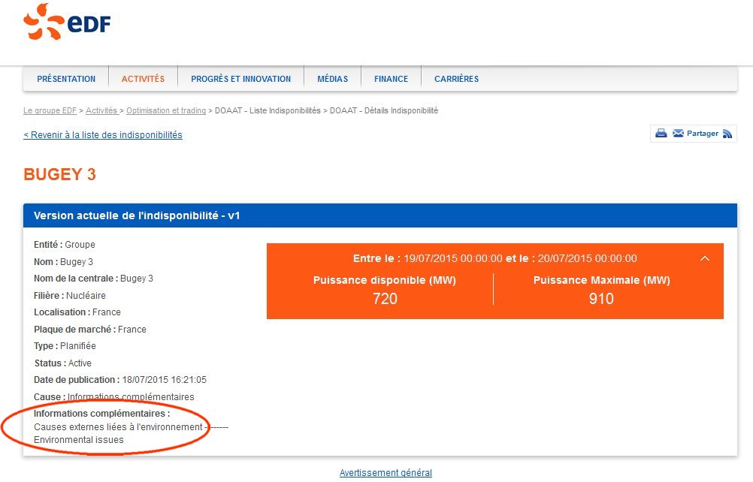Click the Puissance disponible value 720
The height and width of the screenshot is (482, 753).
(385, 299)
